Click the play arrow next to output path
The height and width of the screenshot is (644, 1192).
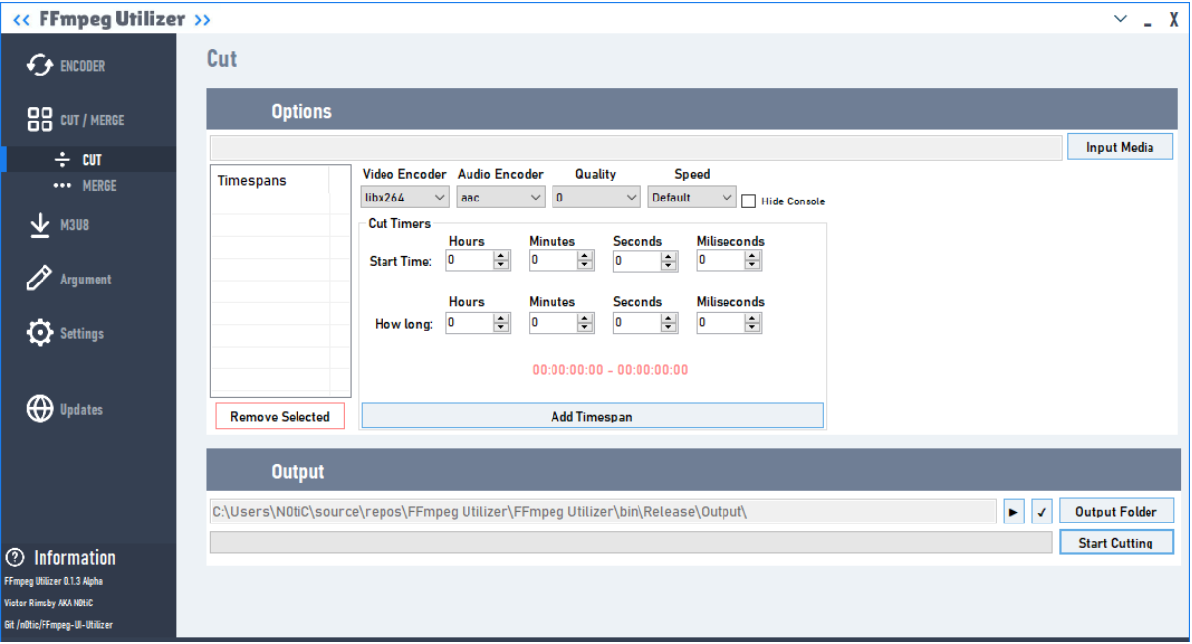tap(1013, 511)
